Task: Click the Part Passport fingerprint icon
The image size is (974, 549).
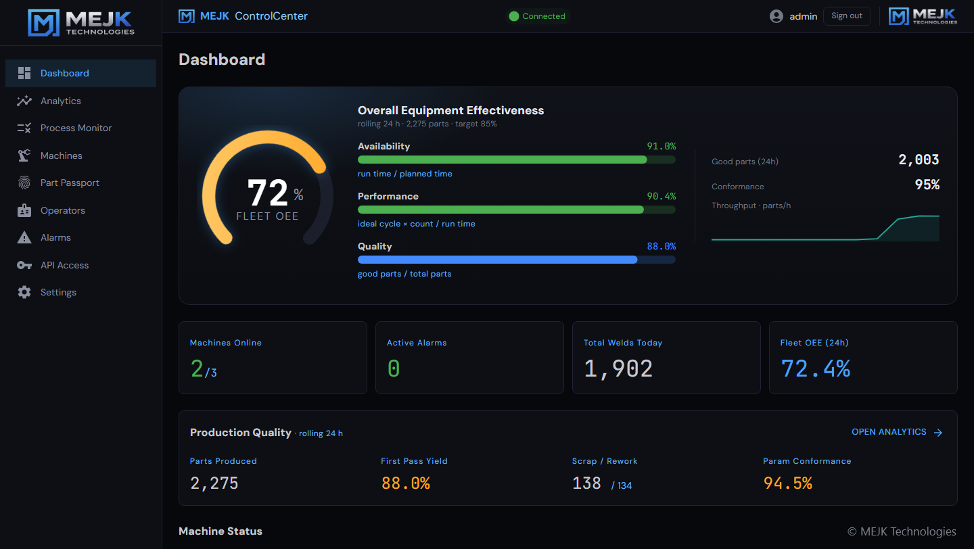Action: click(x=24, y=183)
